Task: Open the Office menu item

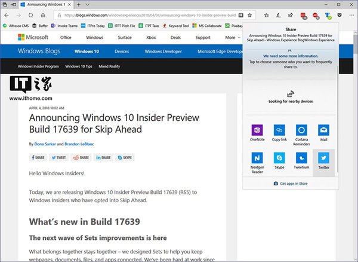Action: [66, 38]
